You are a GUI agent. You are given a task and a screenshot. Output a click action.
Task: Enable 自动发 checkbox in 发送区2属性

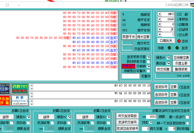pyautogui.click(x=69, y=123)
